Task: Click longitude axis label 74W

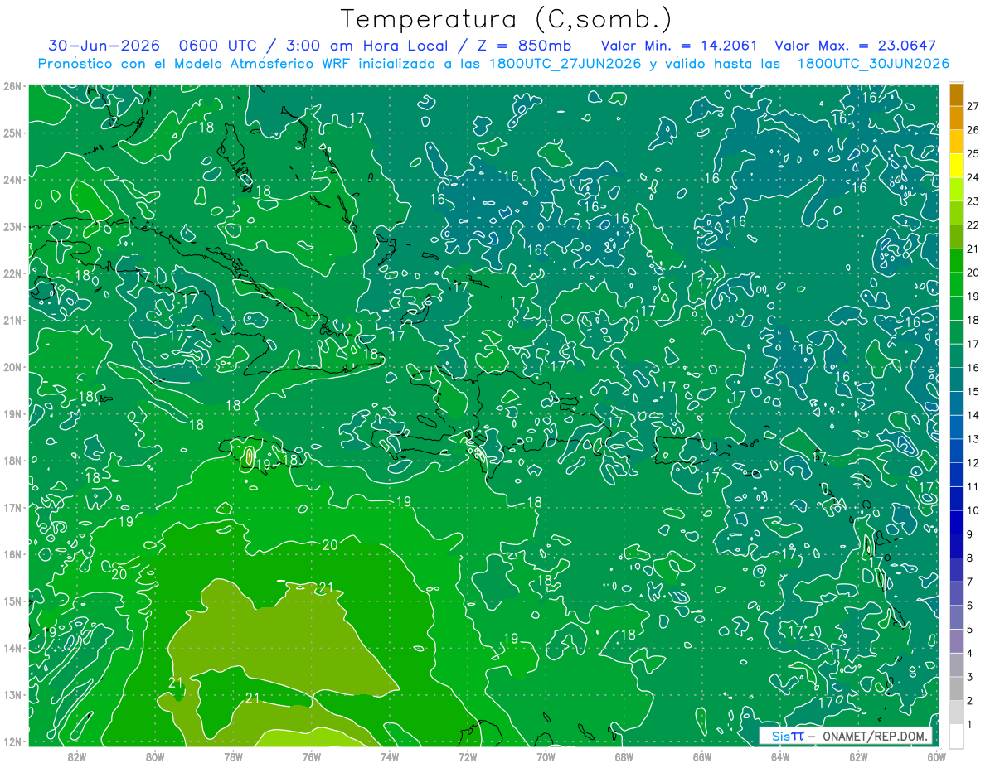Action: [390, 756]
